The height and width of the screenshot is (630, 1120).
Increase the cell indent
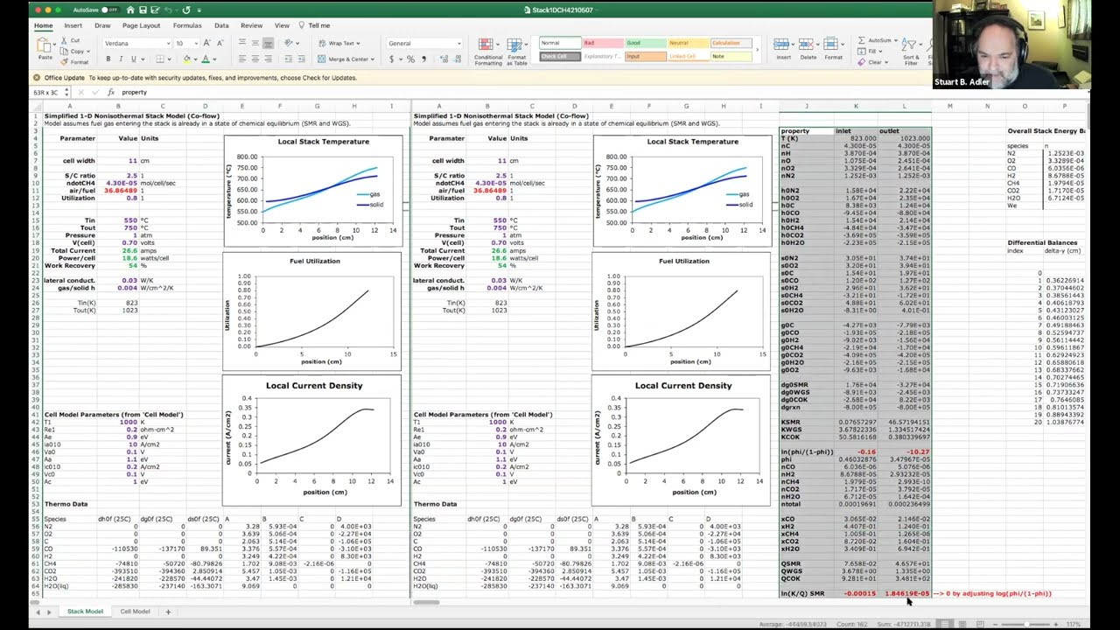[301, 59]
